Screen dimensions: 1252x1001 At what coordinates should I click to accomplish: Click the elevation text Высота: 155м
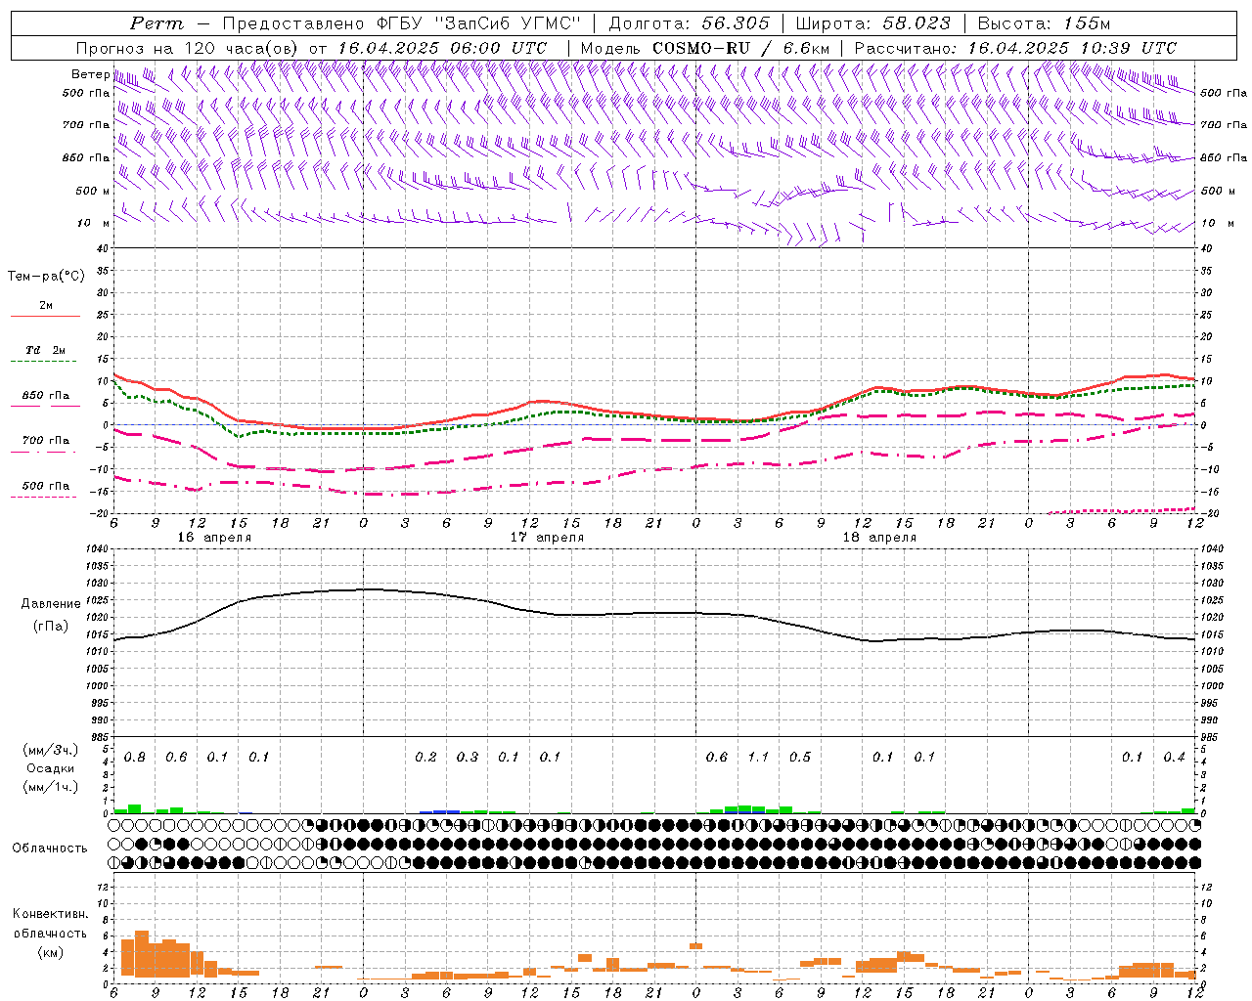coord(1044,23)
